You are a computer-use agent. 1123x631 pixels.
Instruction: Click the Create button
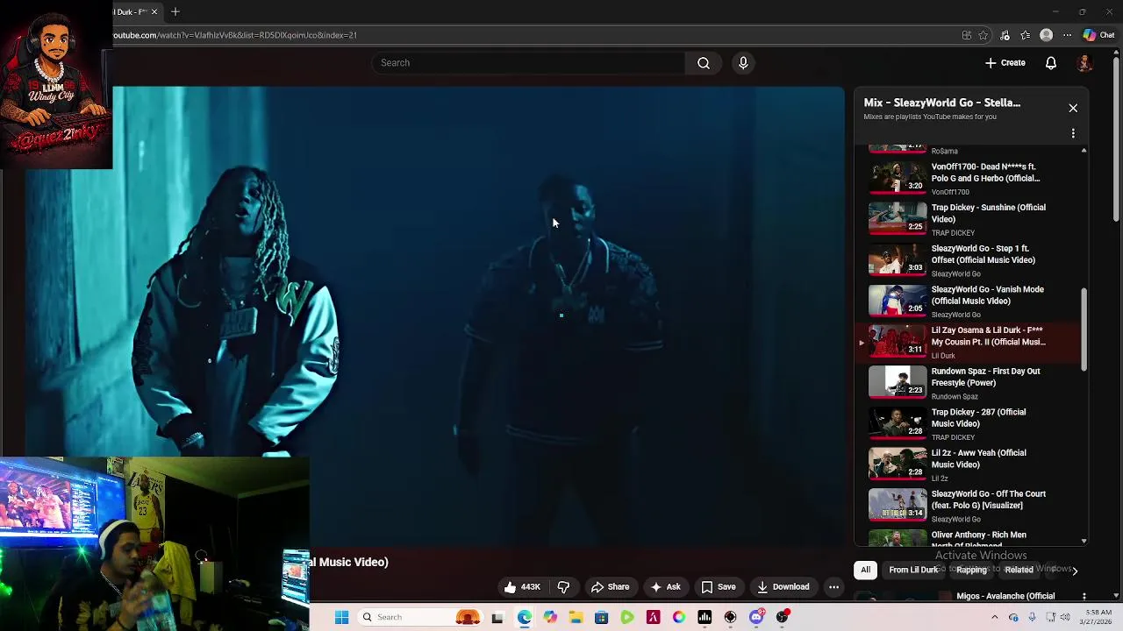1005,63
